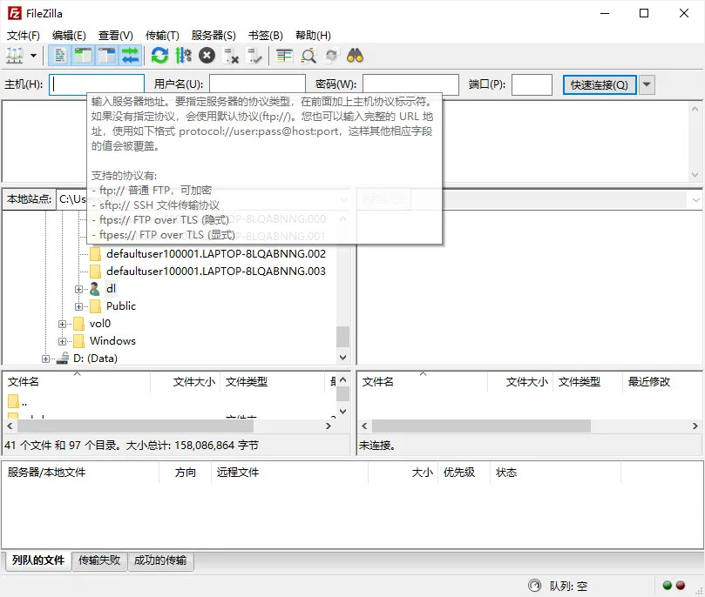
Task: Search files with binoculars icon
Action: pyautogui.click(x=356, y=56)
